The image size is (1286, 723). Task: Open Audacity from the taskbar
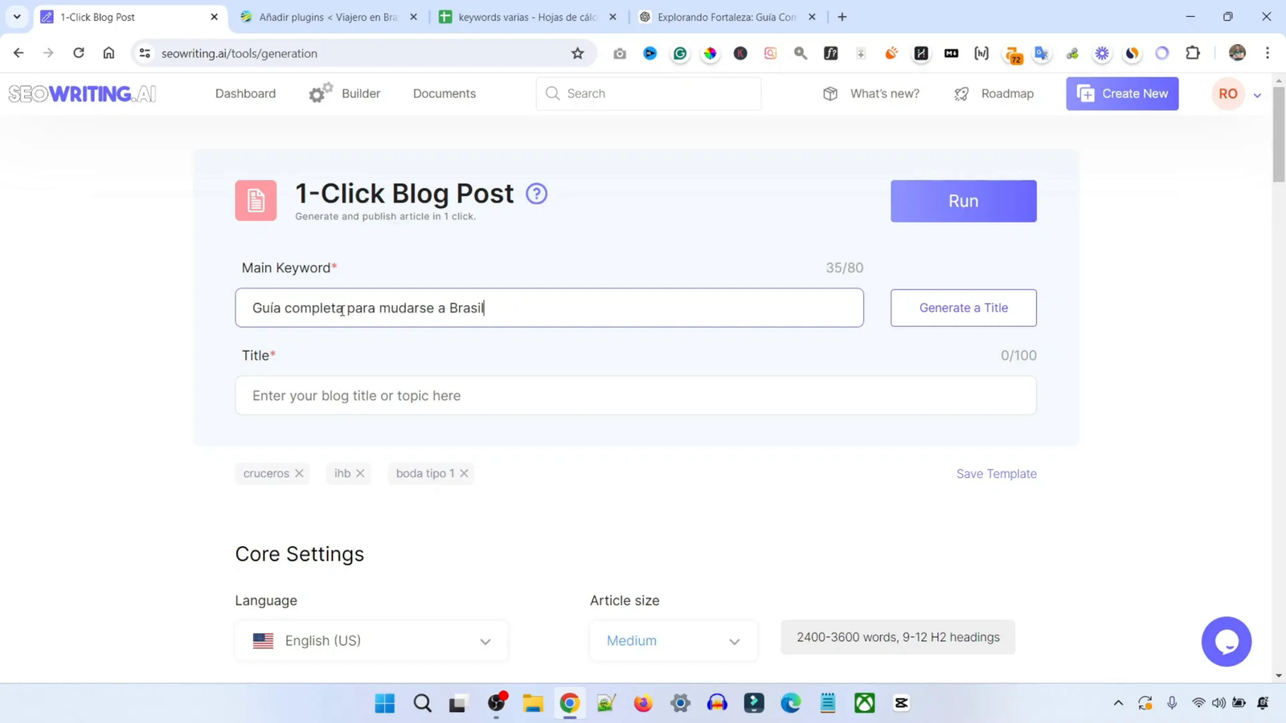pyautogui.click(x=717, y=703)
